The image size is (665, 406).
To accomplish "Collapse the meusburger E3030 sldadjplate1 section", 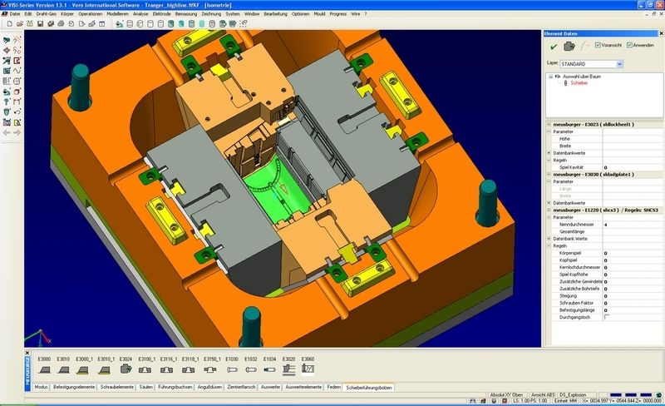I will 549,175.
